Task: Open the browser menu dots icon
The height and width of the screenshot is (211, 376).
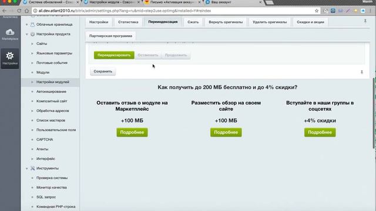Action: pyautogui.click(x=371, y=11)
